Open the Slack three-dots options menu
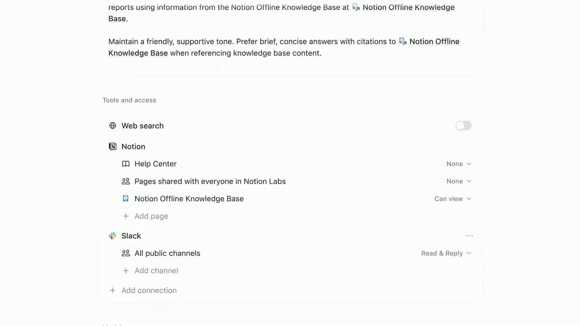This screenshot has height=326, width=580. coord(469,236)
